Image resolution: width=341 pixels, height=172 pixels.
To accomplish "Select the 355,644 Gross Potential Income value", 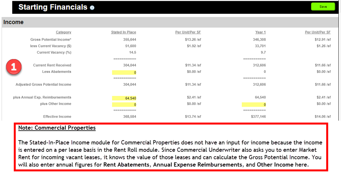I will pyautogui.click(x=130, y=39).
